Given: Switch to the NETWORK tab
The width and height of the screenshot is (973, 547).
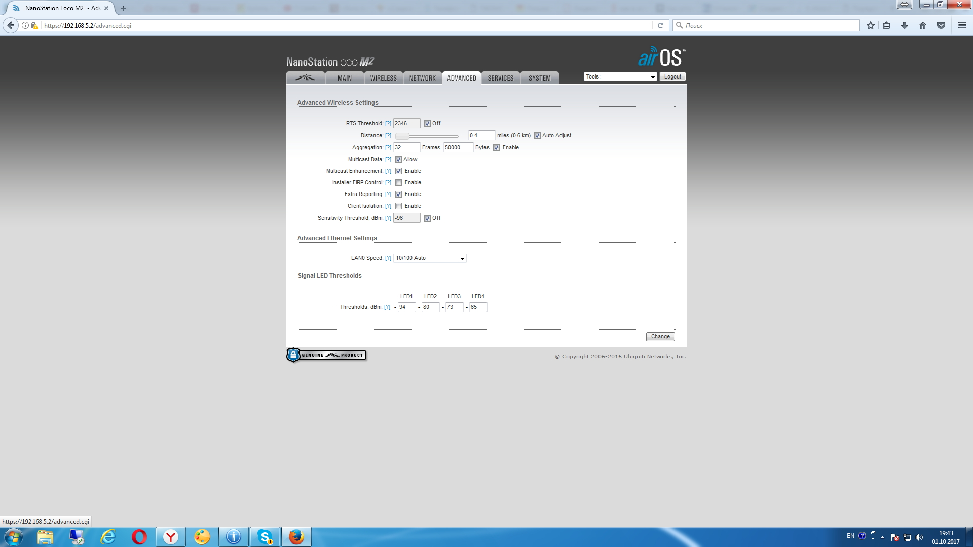Looking at the screenshot, I should coord(423,78).
